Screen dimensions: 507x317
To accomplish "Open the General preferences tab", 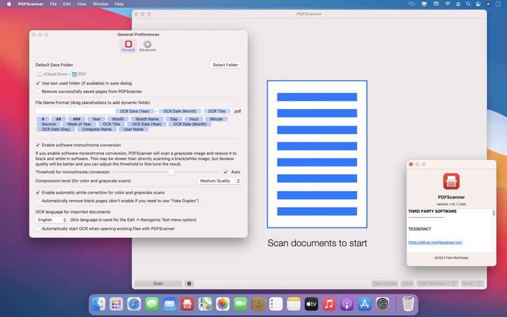I will point(128,46).
